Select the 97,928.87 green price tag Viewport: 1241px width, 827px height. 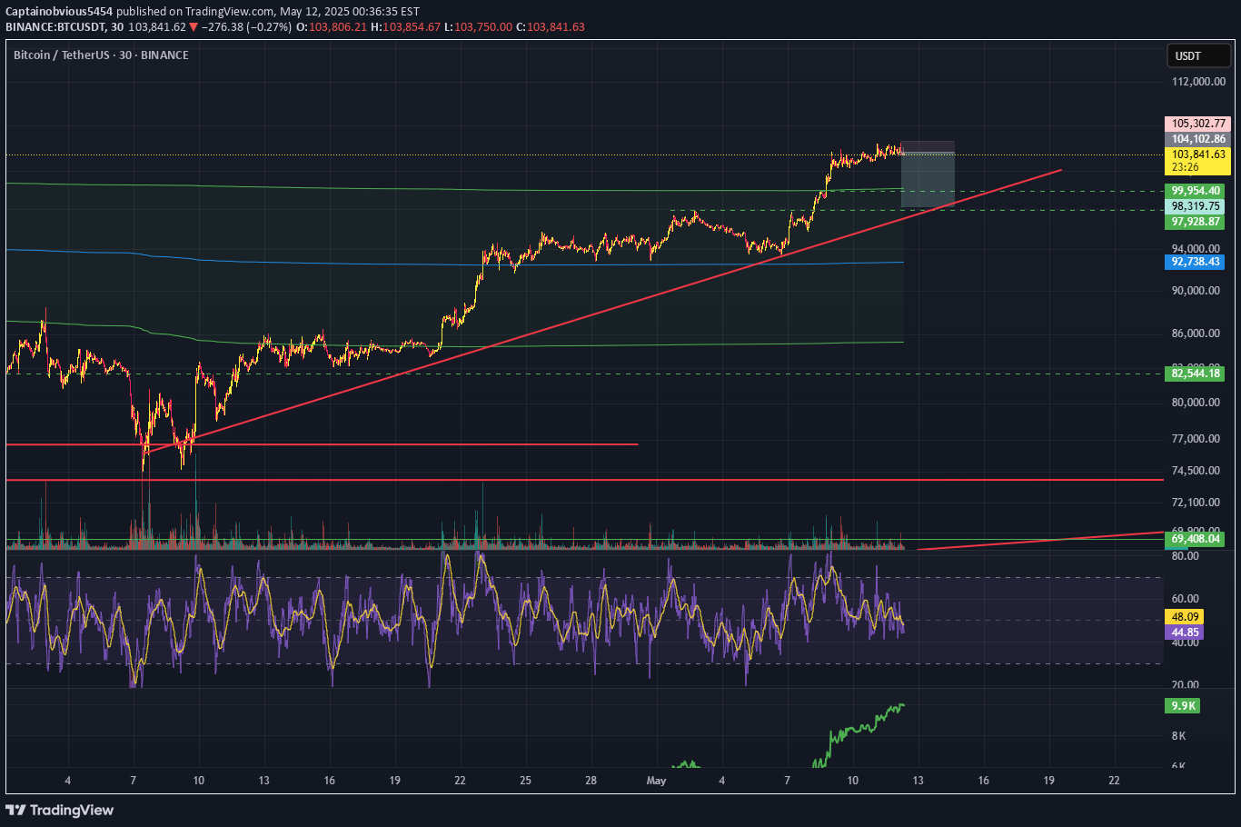pyautogui.click(x=1195, y=222)
